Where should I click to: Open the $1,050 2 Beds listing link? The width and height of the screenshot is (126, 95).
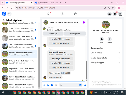[x=59, y=30]
